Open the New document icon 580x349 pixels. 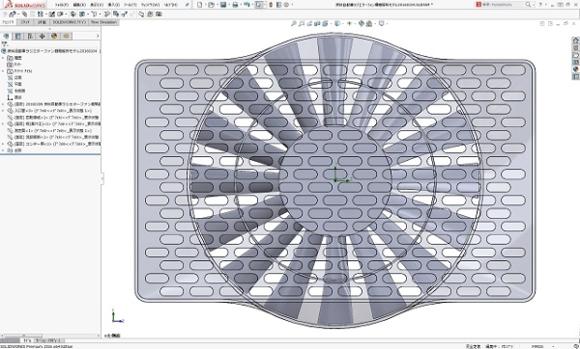click(200, 5)
